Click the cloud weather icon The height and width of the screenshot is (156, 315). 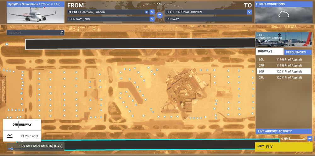coord(283,14)
